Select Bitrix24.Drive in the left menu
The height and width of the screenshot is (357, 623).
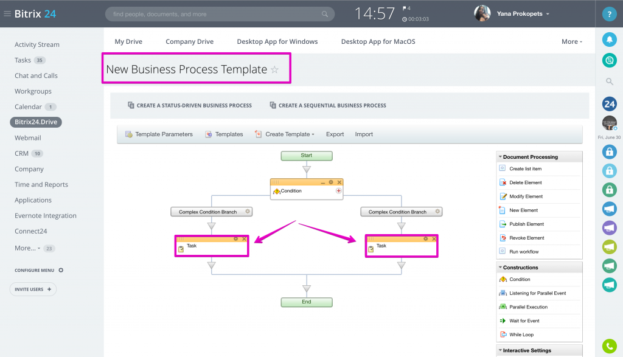click(36, 122)
